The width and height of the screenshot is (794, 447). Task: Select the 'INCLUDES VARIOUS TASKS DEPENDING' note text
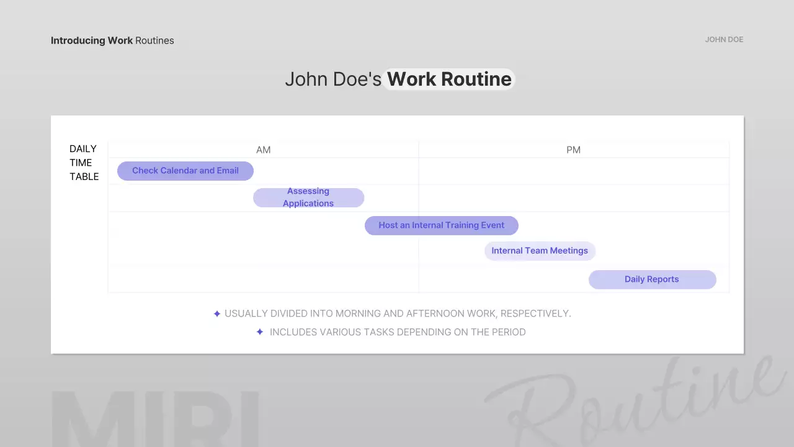tap(398, 332)
